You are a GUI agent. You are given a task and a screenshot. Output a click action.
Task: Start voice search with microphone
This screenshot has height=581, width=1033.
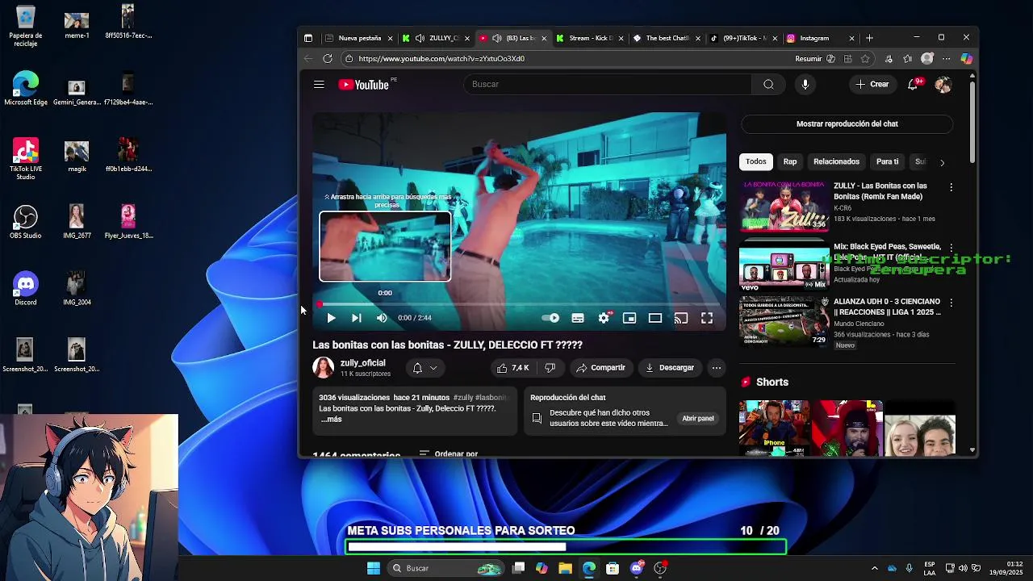[805, 84]
